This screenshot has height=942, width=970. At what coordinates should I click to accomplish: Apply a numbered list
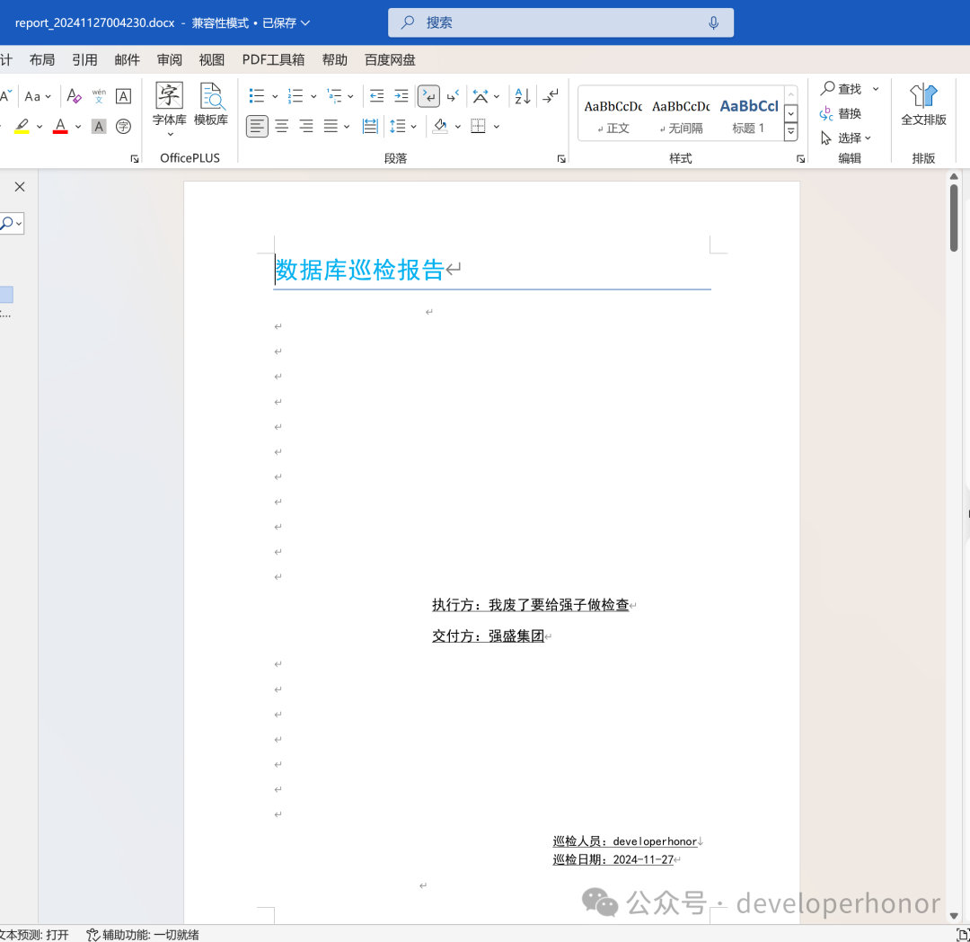(x=295, y=96)
